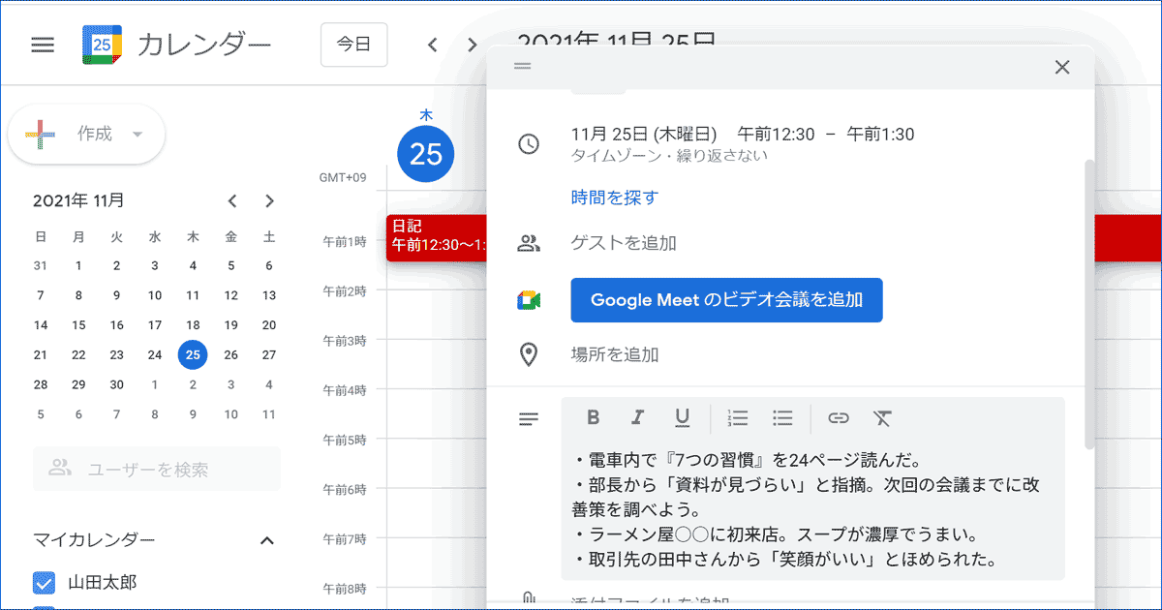1162x610 pixels.
Task: Add a Google Meet video conference
Action: [x=726, y=300]
